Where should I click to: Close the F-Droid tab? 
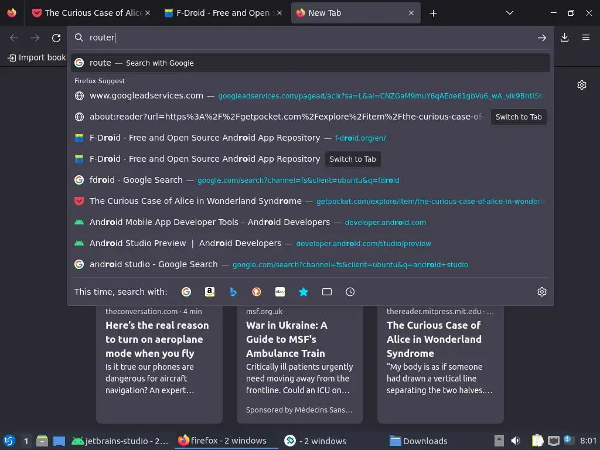coord(279,13)
